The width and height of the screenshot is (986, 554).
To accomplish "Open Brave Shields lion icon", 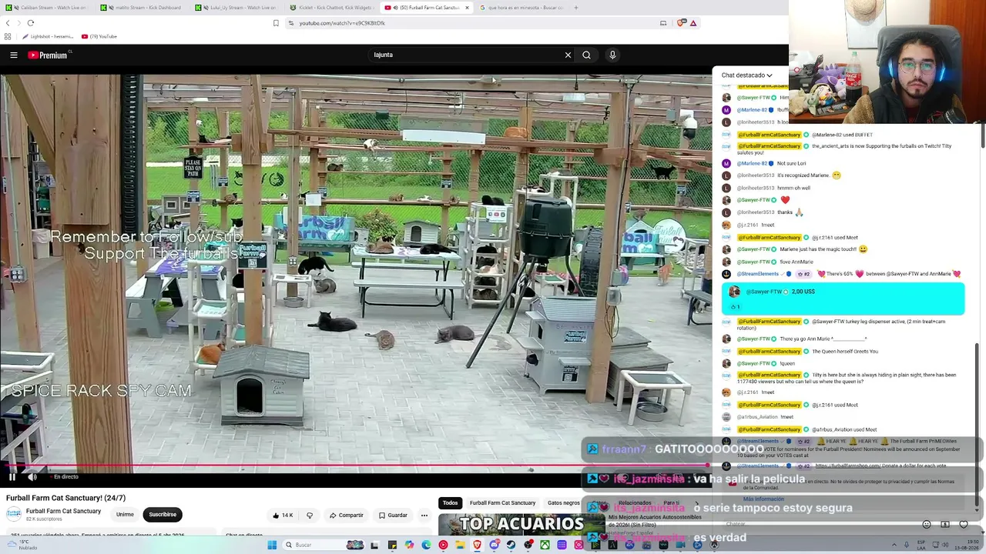I will (681, 23).
